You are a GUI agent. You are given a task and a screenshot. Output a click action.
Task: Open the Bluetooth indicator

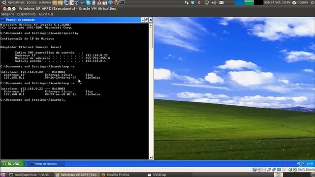click(199, 2)
